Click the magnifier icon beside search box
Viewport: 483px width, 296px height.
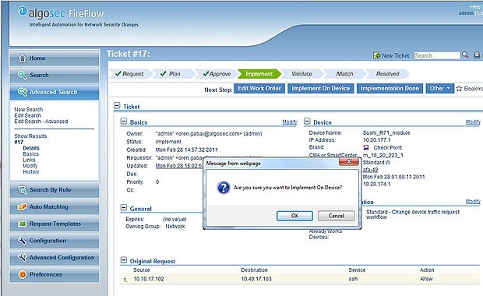click(465, 55)
